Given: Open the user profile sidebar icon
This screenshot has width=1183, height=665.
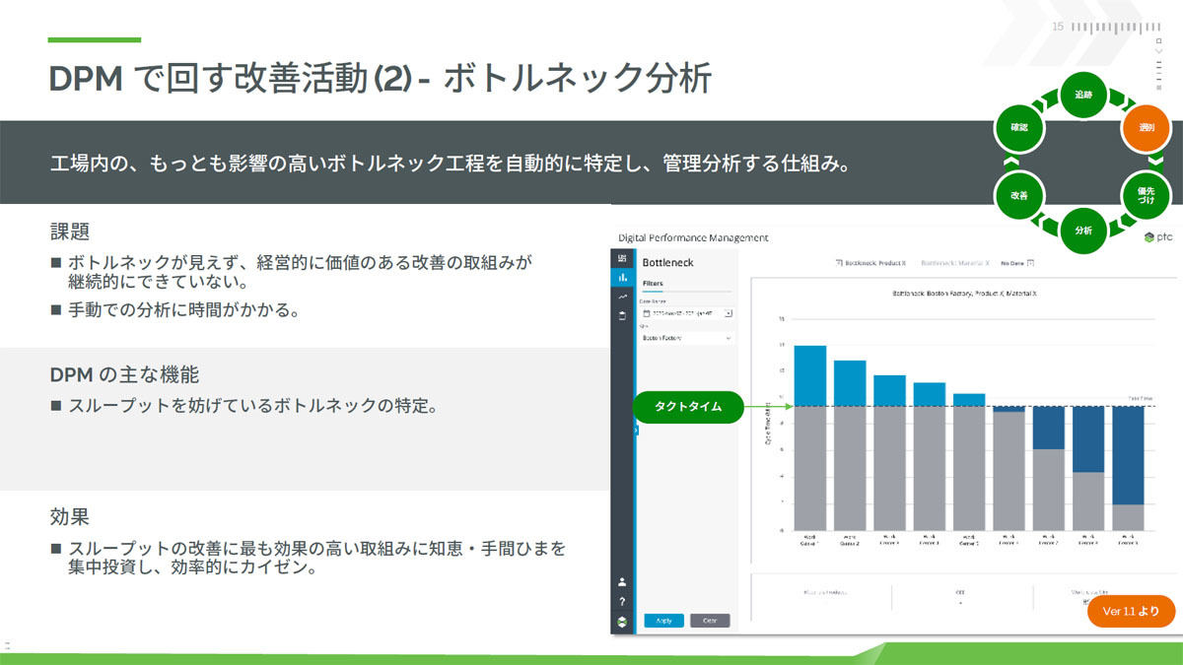Looking at the screenshot, I should click(622, 582).
